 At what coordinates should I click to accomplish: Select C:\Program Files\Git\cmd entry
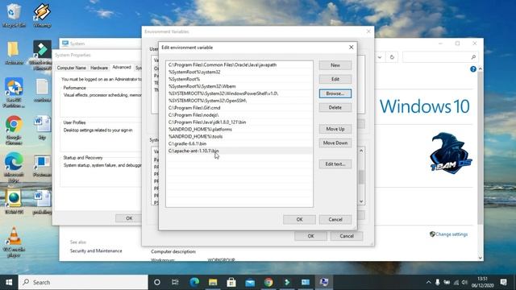(239, 108)
